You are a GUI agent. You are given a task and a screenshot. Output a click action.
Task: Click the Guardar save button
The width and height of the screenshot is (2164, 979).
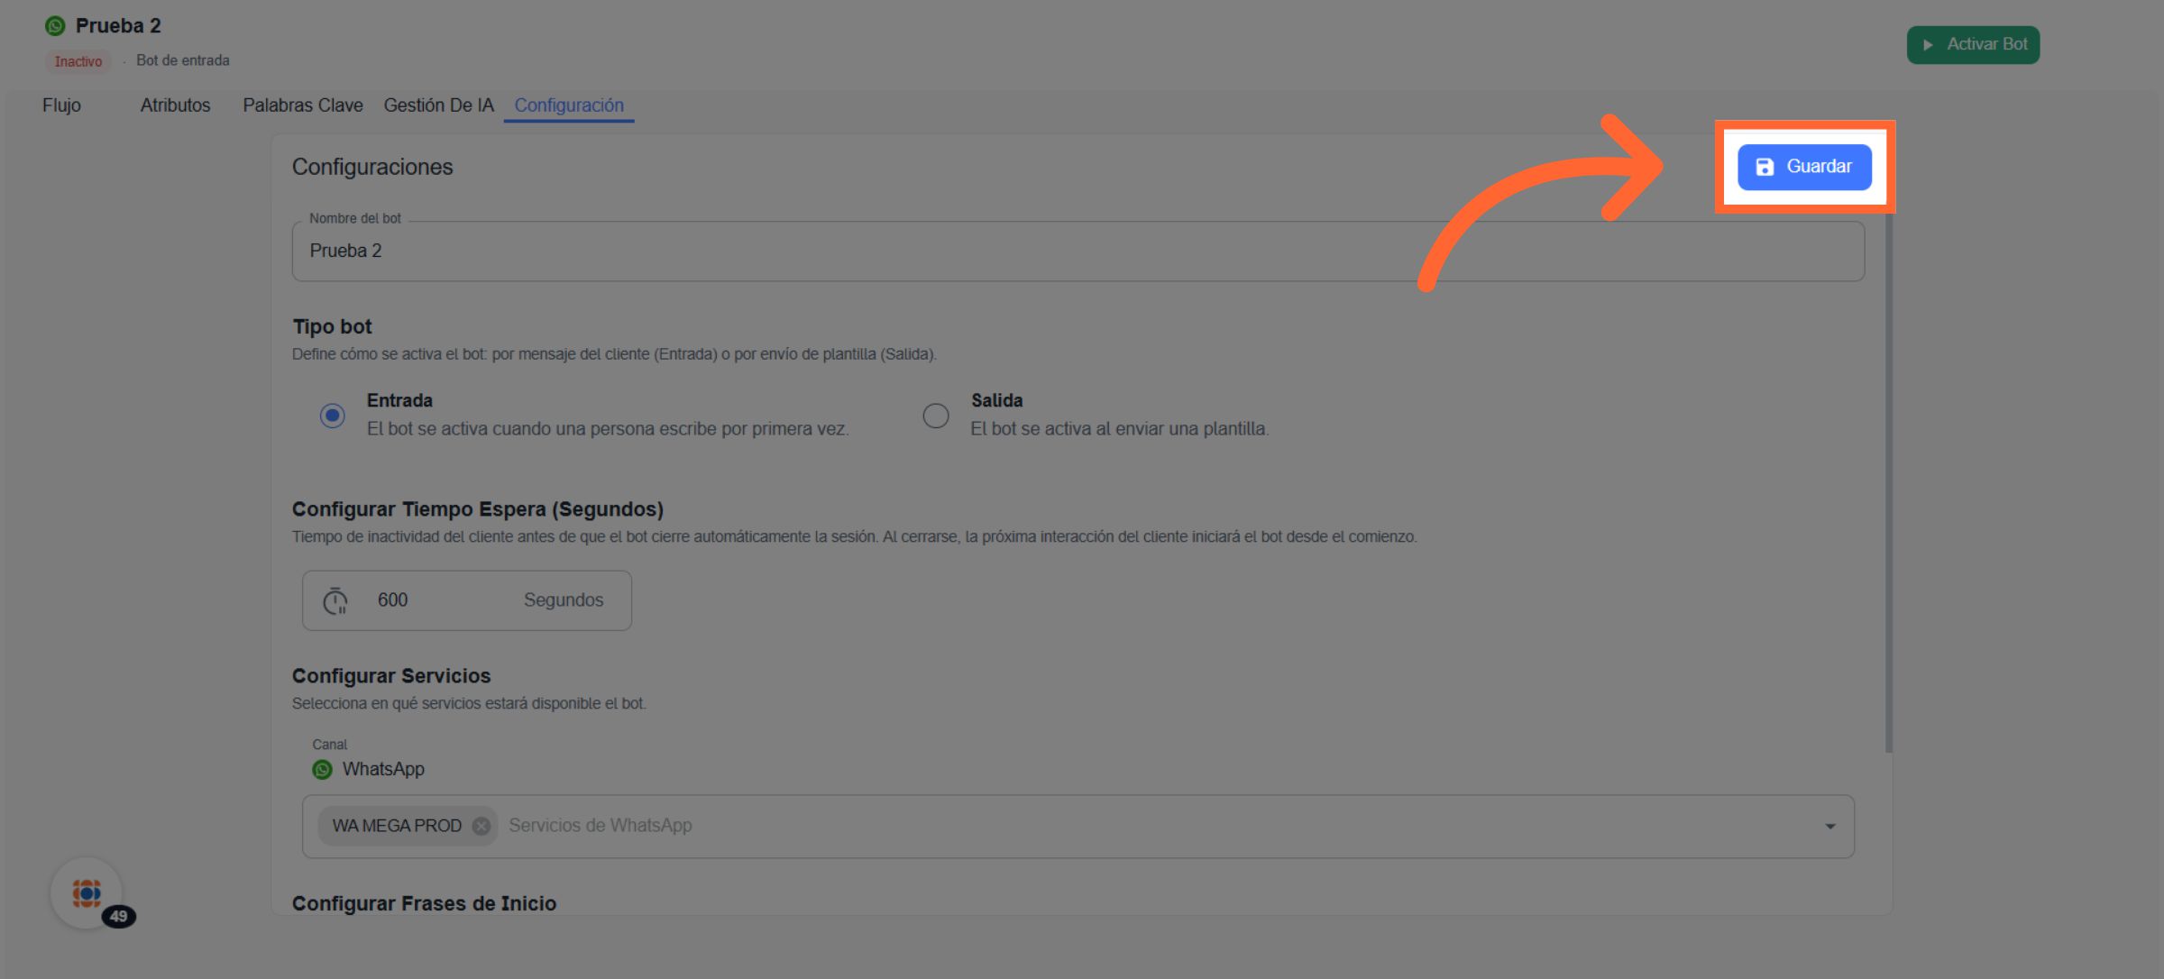coord(1804,167)
